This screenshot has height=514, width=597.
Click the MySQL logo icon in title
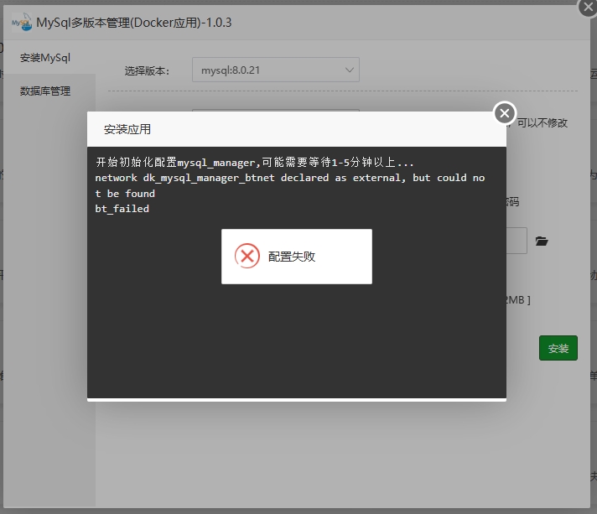[22, 23]
